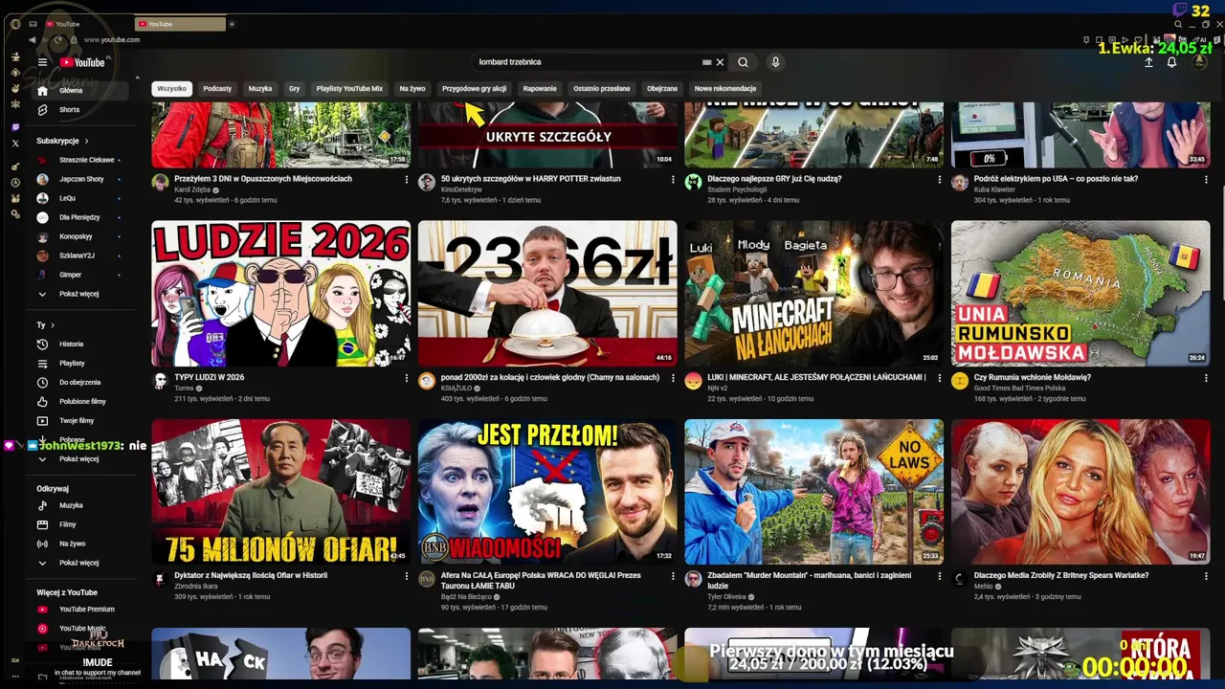Open YouTube Premium link in sidebar

pyautogui.click(x=78, y=610)
